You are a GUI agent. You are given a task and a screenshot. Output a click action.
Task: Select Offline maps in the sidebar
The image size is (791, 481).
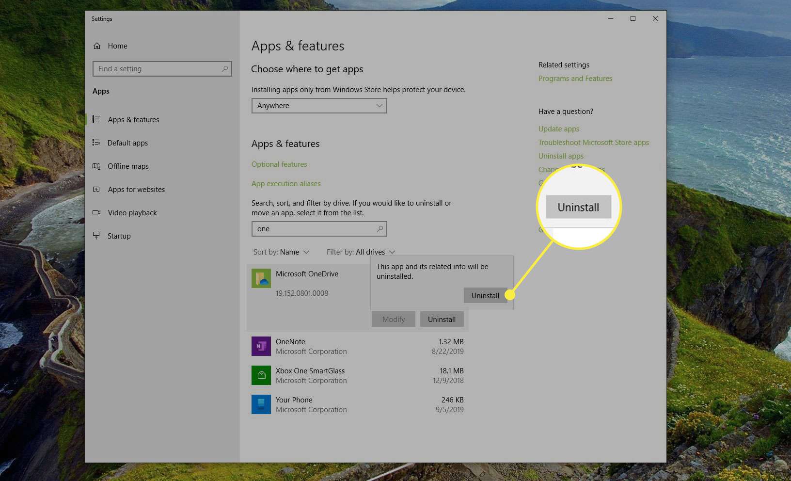click(x=128, y=166)
